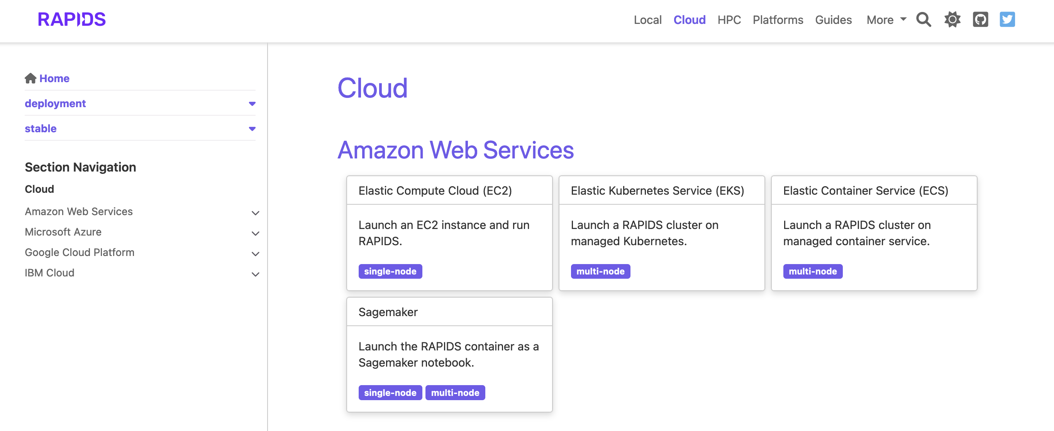Open the Elastic Compute Cloud (EC2) card

click(x=435, y=191)
